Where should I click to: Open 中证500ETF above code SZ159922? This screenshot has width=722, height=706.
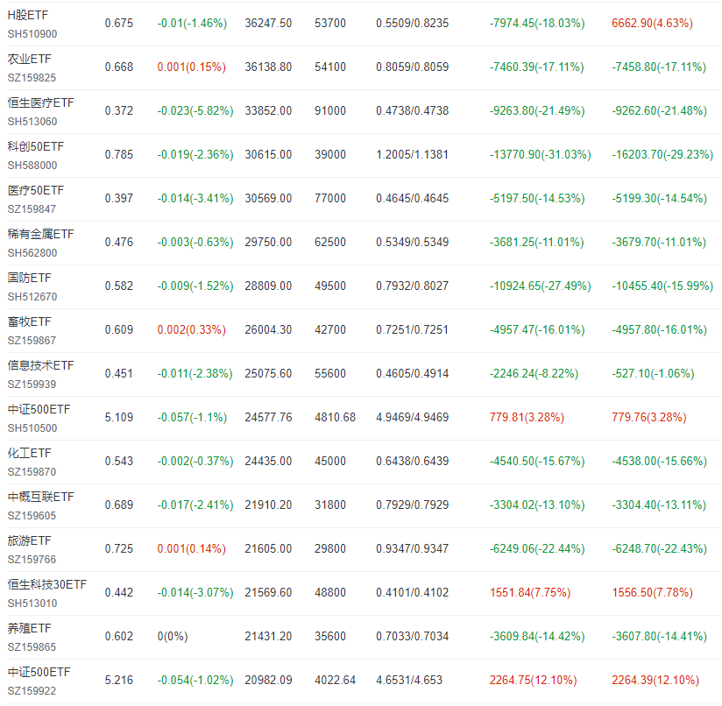[x=39, y=672]
